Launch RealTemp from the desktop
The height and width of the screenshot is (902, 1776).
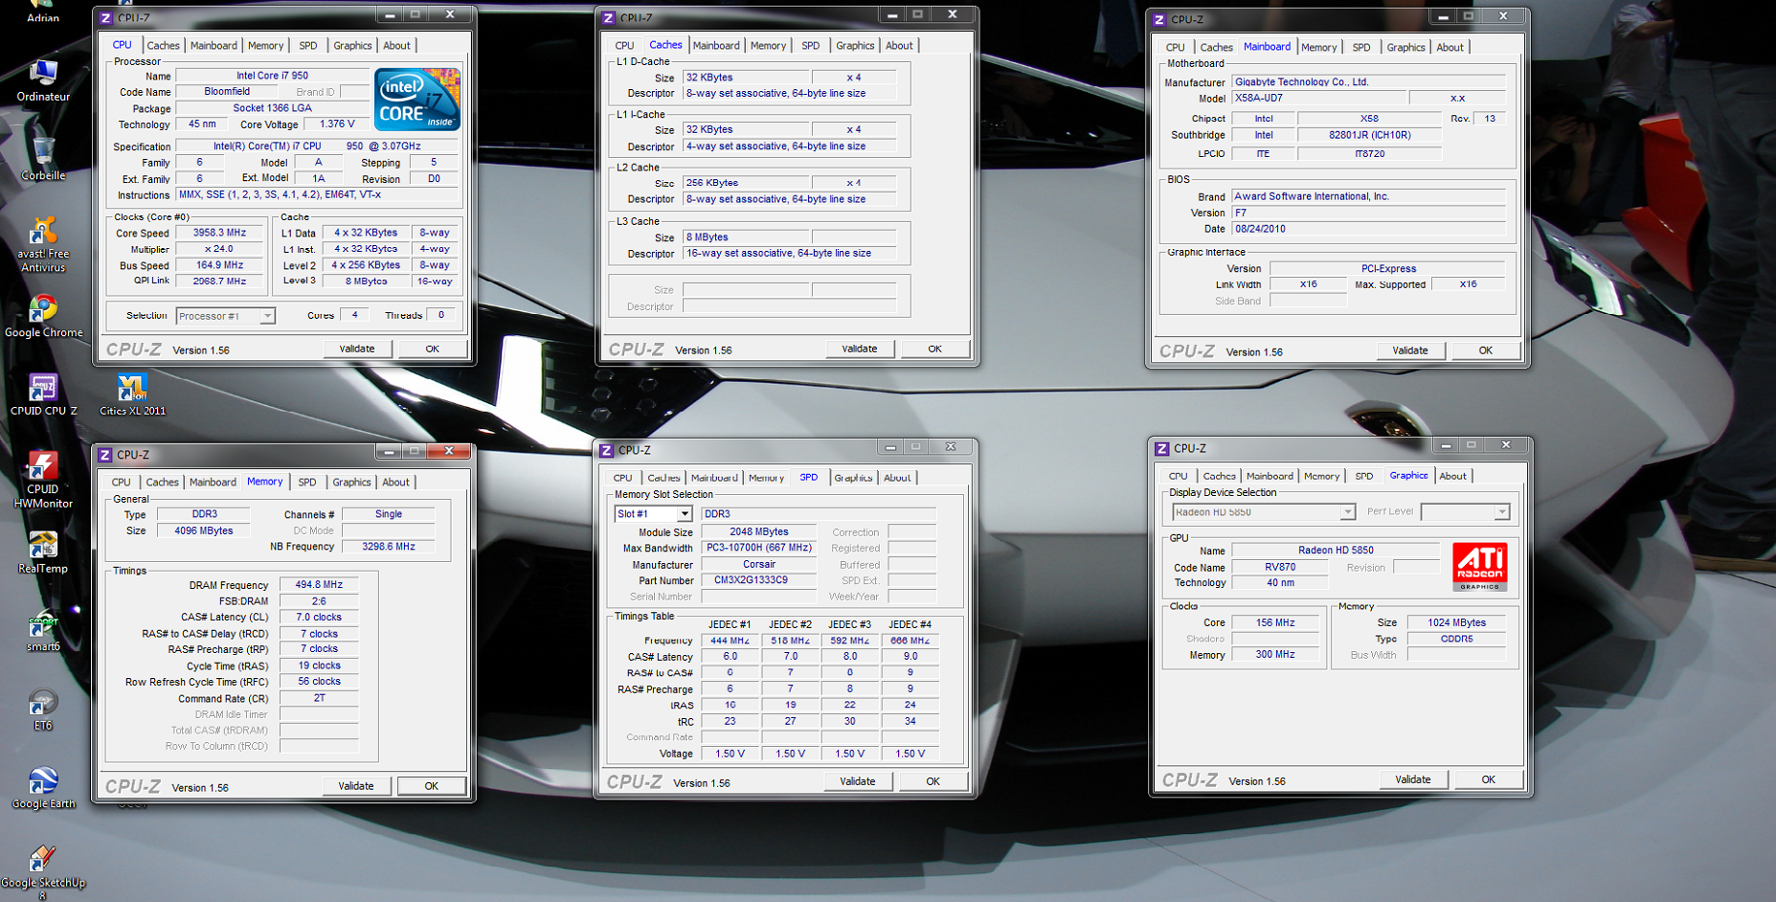coord(43,546)
